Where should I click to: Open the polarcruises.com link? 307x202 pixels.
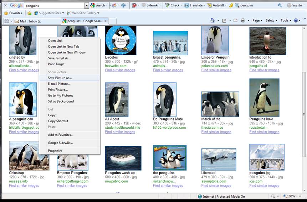pos(214,66)
